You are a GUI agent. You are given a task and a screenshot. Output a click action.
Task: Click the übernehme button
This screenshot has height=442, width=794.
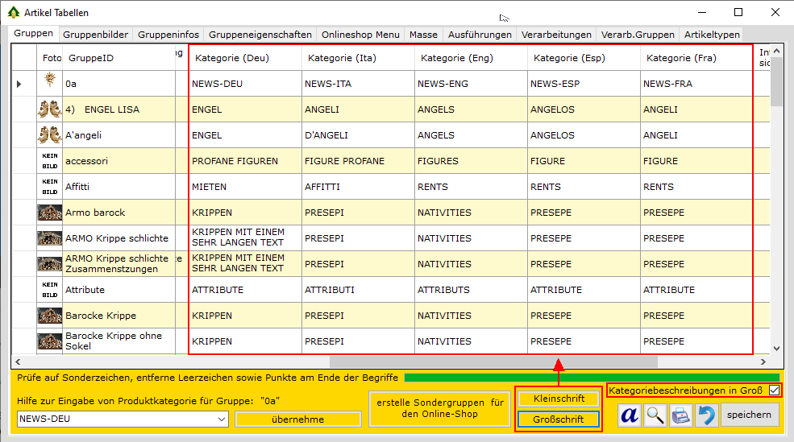[297, 419]
